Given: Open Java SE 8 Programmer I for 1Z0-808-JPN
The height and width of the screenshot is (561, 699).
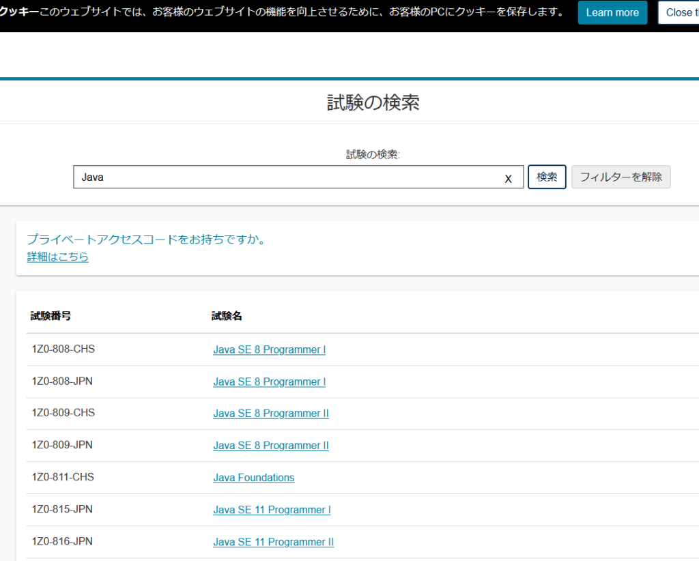Looking at the screenshot, I should point(269,382).
